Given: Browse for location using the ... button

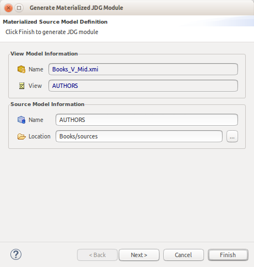Looking at the screenshot, I should coord(232,136).
